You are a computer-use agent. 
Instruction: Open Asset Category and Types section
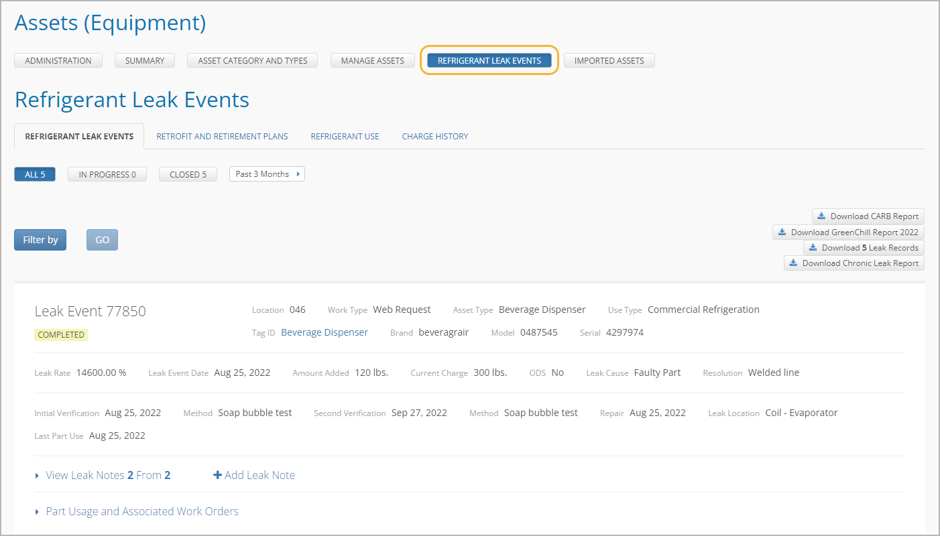[252, 61]
